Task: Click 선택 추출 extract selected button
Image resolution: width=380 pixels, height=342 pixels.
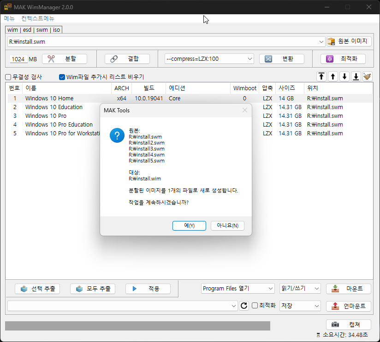Action: coord(37,289)
